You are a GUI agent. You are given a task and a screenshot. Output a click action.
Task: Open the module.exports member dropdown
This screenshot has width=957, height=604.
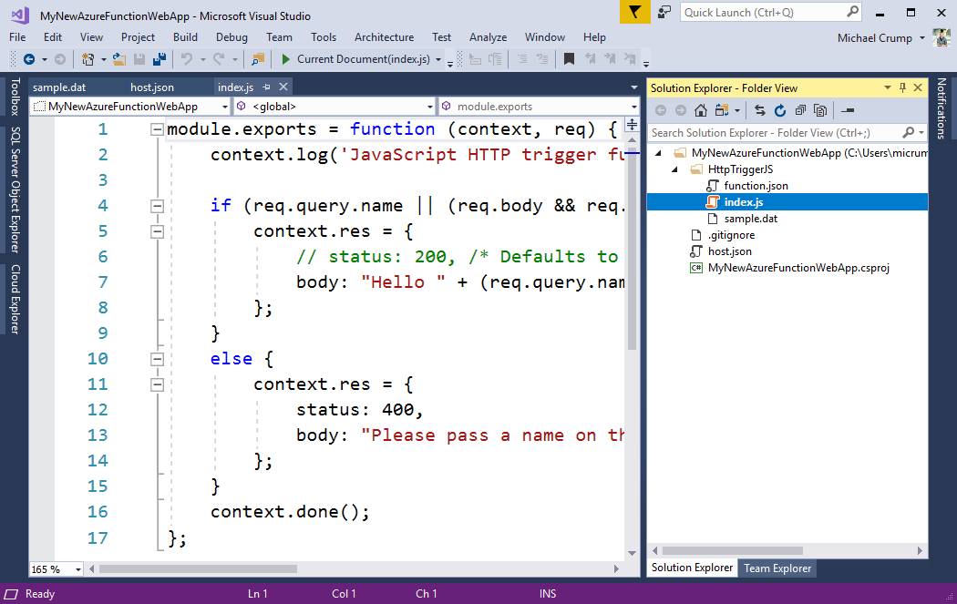(633, 107)
